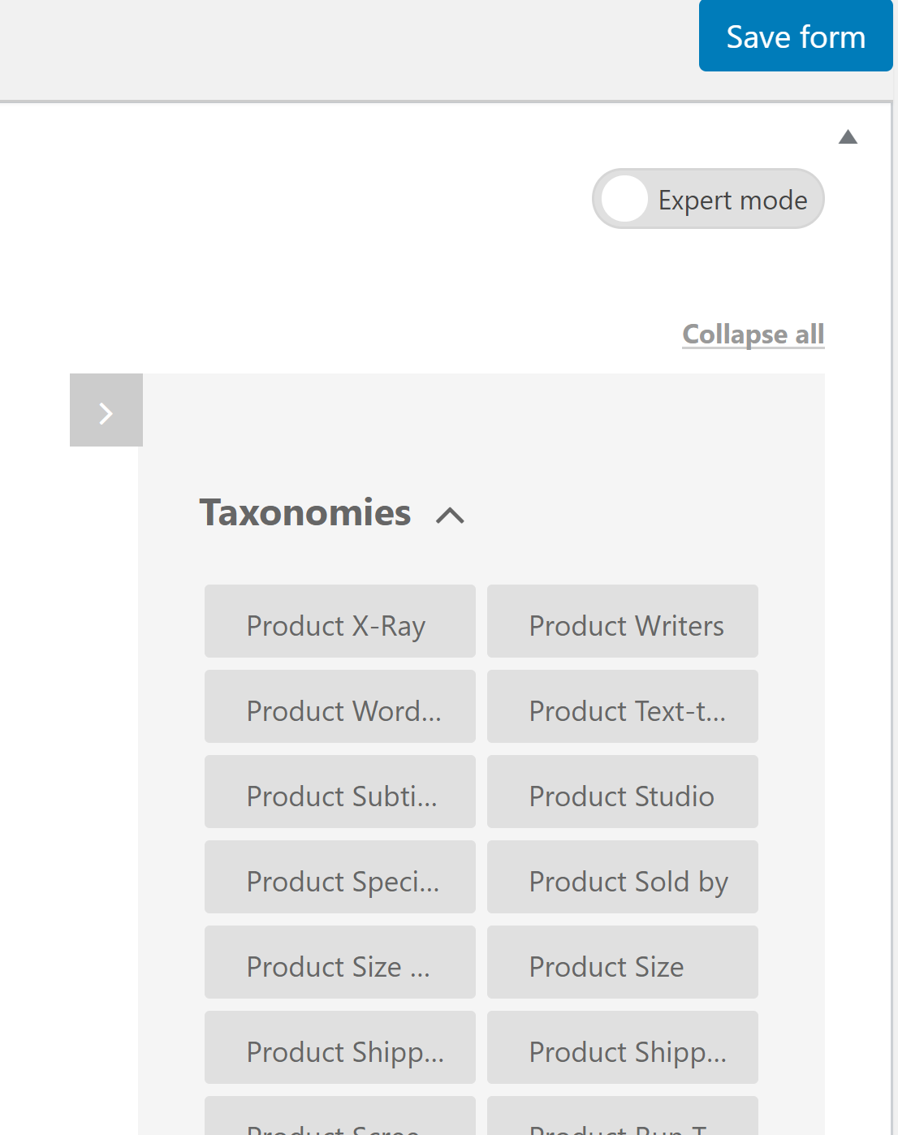Viewport: 898px width, 1135px height.
Task: Click the partially visible Product Scree... button
Action: coord(339,1120)
